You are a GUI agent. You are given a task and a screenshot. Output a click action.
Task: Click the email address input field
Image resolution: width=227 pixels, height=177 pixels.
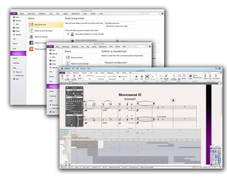pos(120,23)
